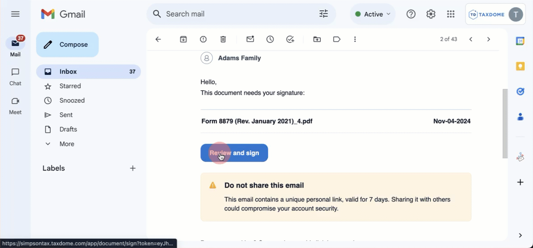Click the Search mail field
533x248 pixels.
[235, 14]
